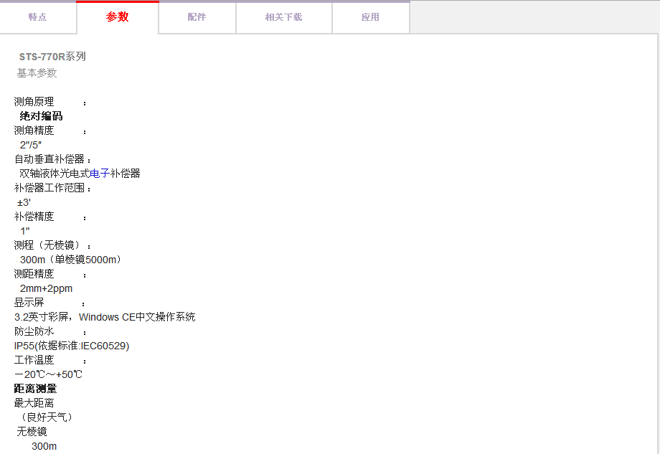
Task: Click the bold 距离测量 section heading
Action: pos(35,389)
